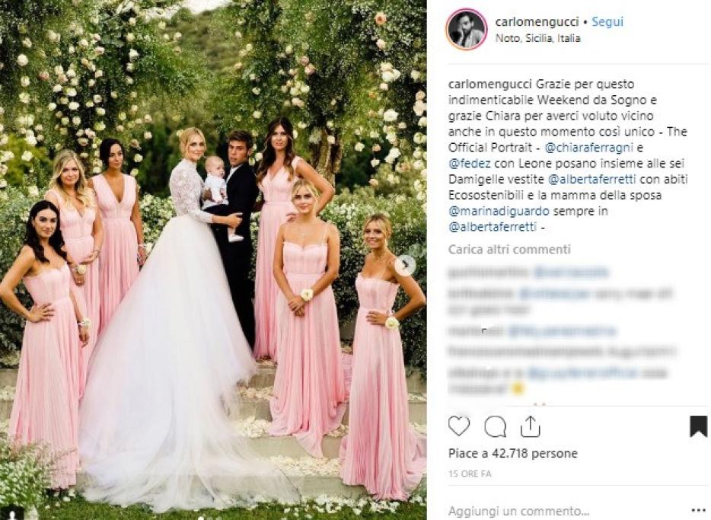
Task: Go to next photo carousel arrow
Action: (x=403, y=265)
